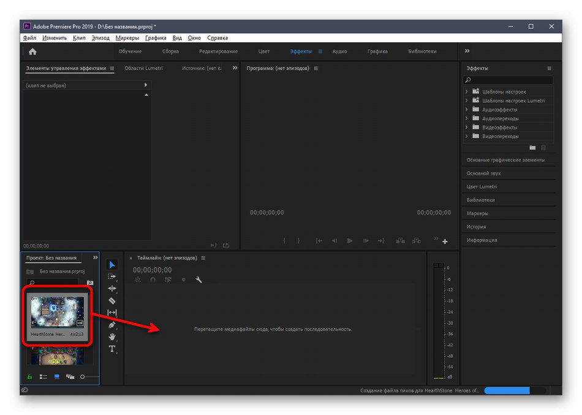Switch project panel to list view

pos(43,376)
